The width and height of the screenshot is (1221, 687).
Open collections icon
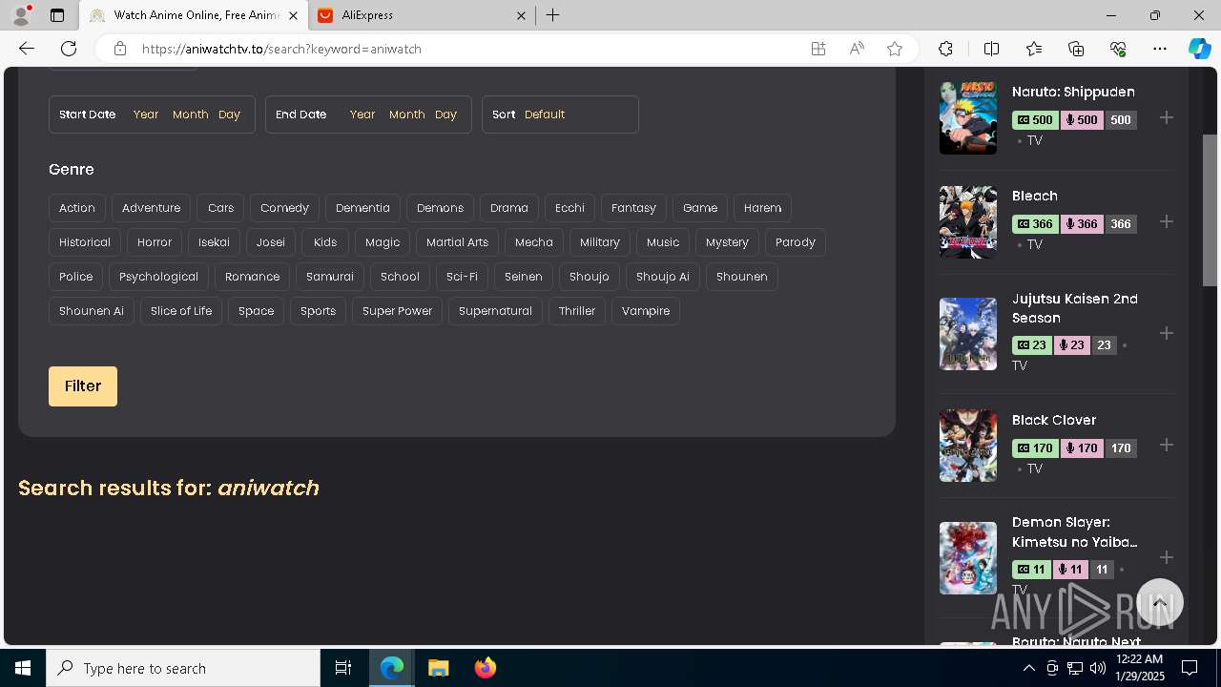click(x=1076, y=49)
